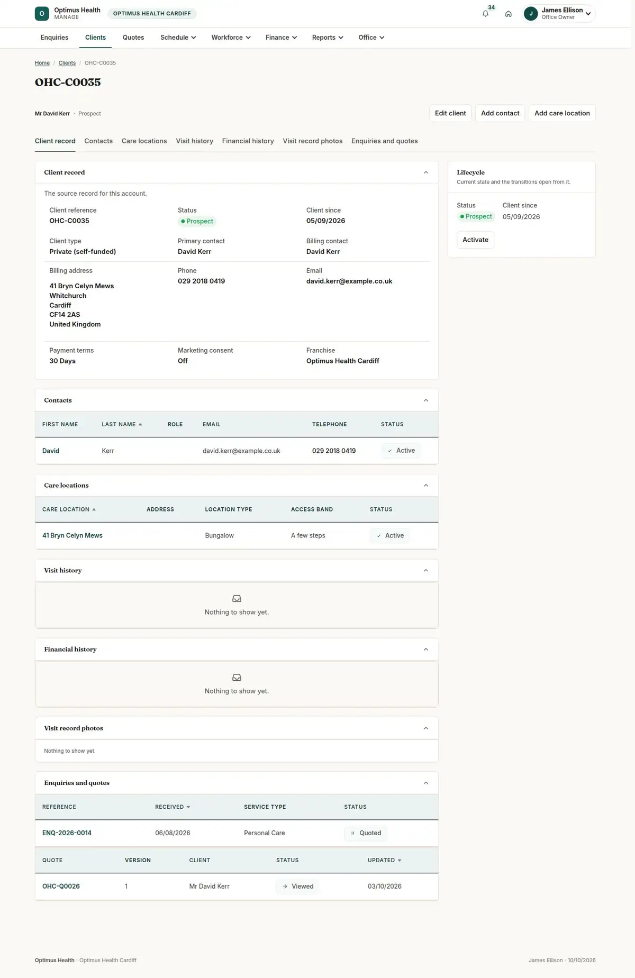Select the Clients nav item
This screenshot has width=635, height=978.
(95, 38)
